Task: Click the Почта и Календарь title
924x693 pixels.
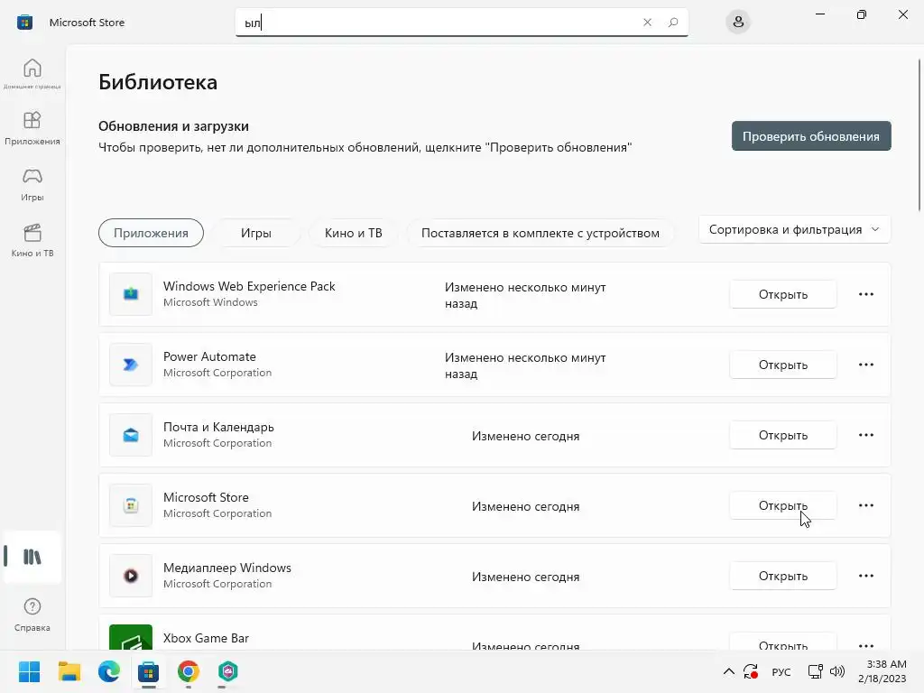Action: click(218, 427)
